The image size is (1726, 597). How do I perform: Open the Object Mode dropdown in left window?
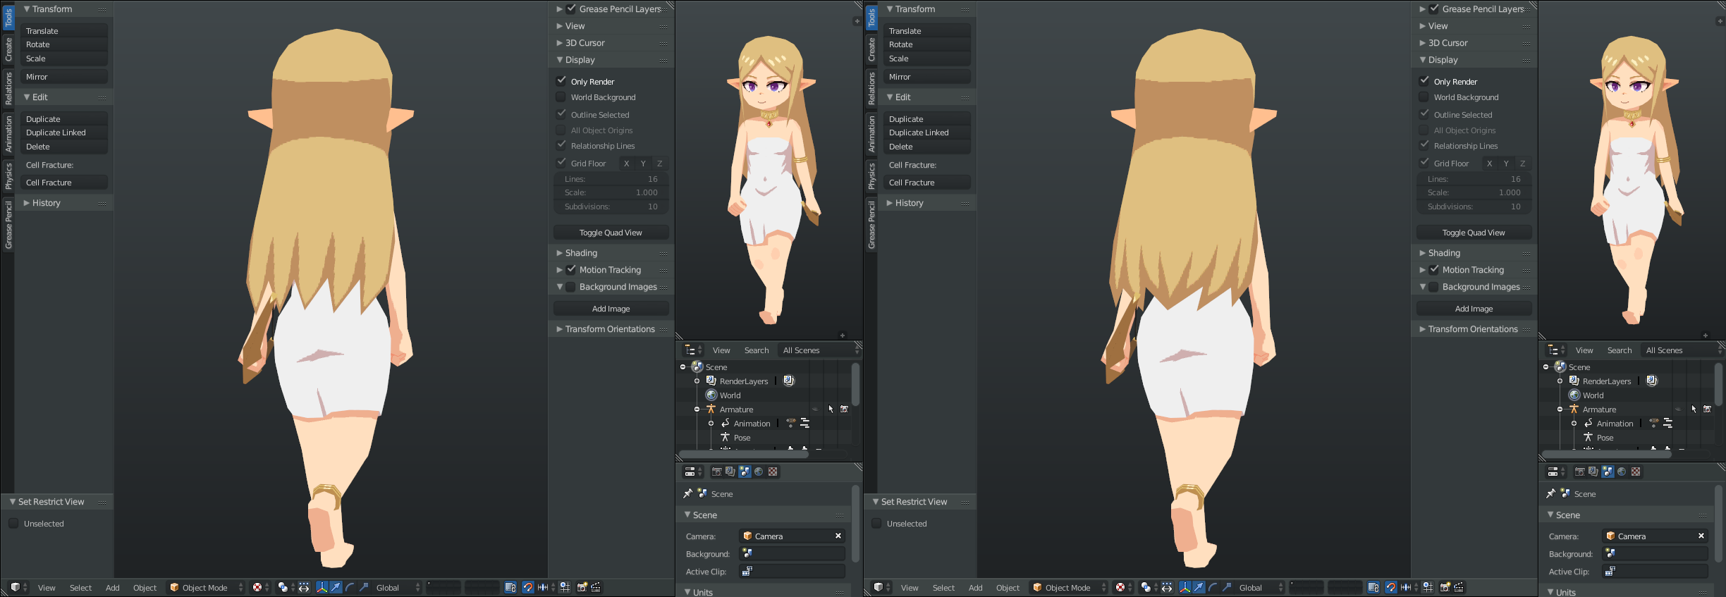(206, 587)
